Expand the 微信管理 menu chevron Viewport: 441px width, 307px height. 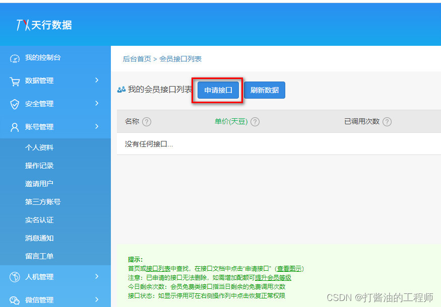click(x=97, y=299)
